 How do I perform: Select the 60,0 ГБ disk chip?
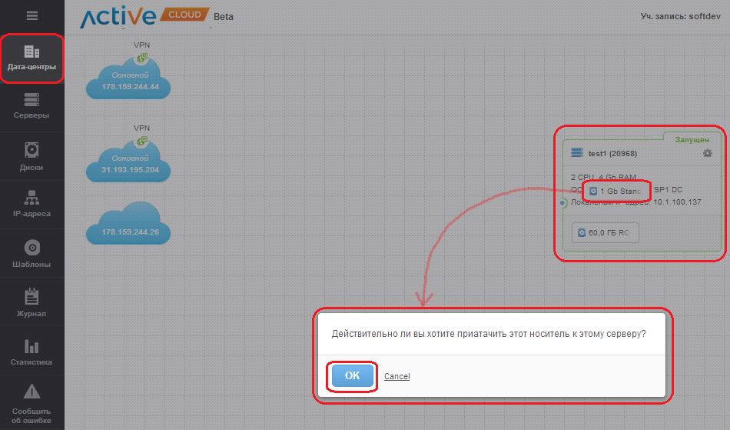(605, 232)
